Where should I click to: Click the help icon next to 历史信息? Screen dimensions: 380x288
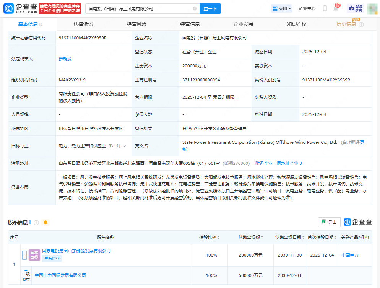click(361, 24)
